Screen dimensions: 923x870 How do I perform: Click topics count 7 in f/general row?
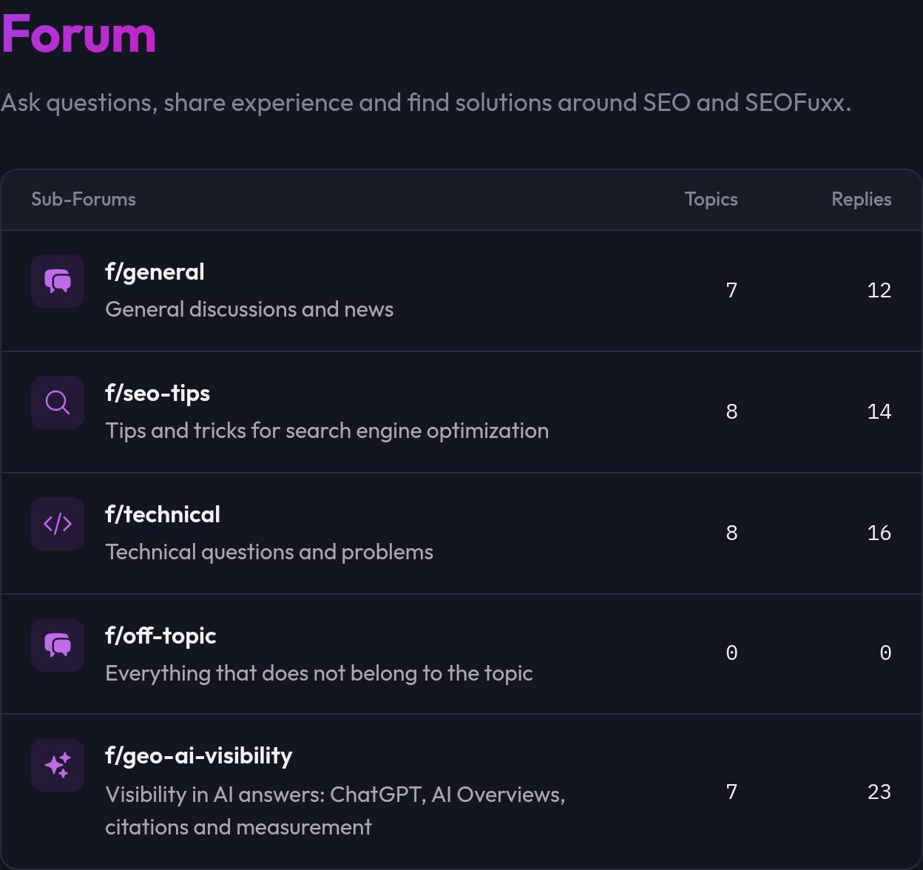(731, 290)
